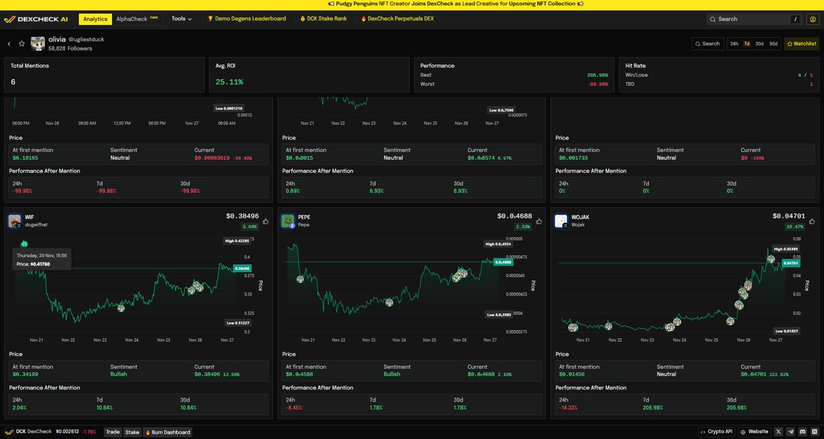
Task: Click WIF Bullish sentiment label
Action: point(119,374)
